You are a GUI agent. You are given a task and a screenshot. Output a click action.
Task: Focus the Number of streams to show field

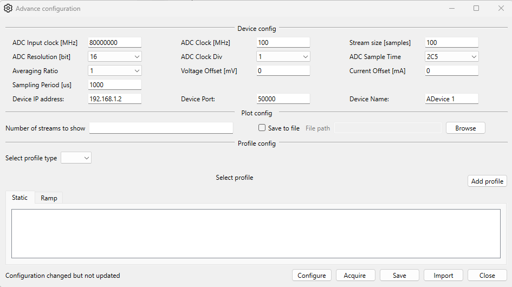pyautogui.click(x=161, y=128)
